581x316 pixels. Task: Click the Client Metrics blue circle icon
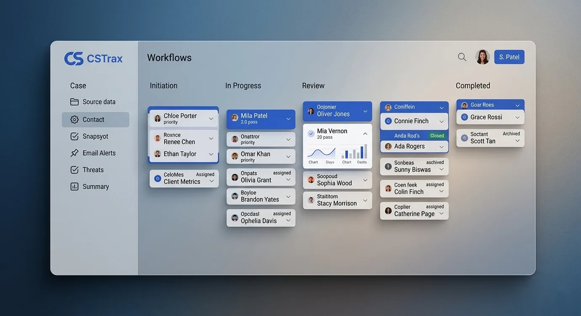click(x=157, y=178)
